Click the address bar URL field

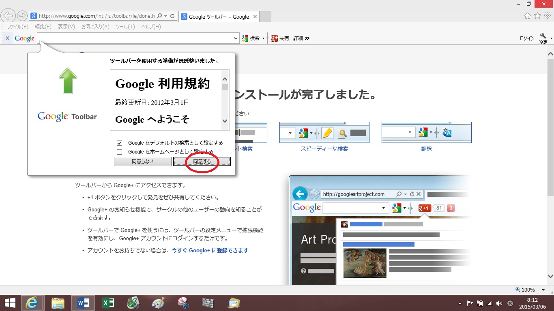(x=97, y=16)
